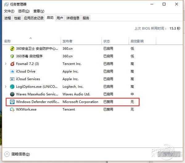
Task: Click the 360安全卫士 app icon
Action: pyautogui.click(x=12, y=49)
